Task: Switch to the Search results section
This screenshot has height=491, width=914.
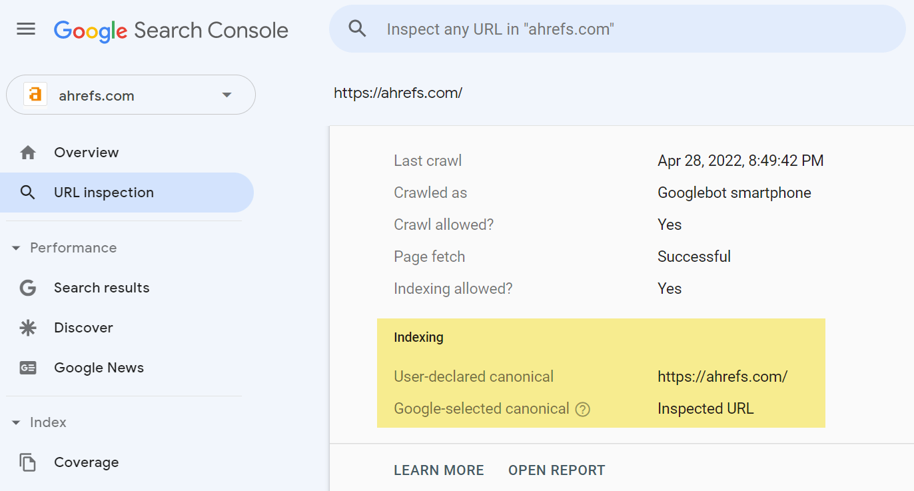Action: [101, 287]
